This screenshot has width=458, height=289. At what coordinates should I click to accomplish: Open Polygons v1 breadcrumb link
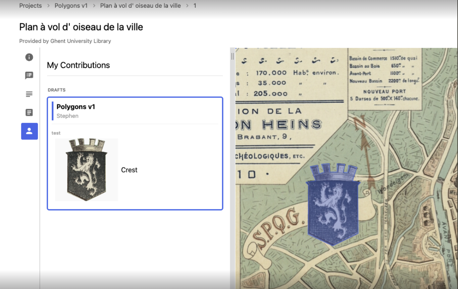tap(71, 6)
